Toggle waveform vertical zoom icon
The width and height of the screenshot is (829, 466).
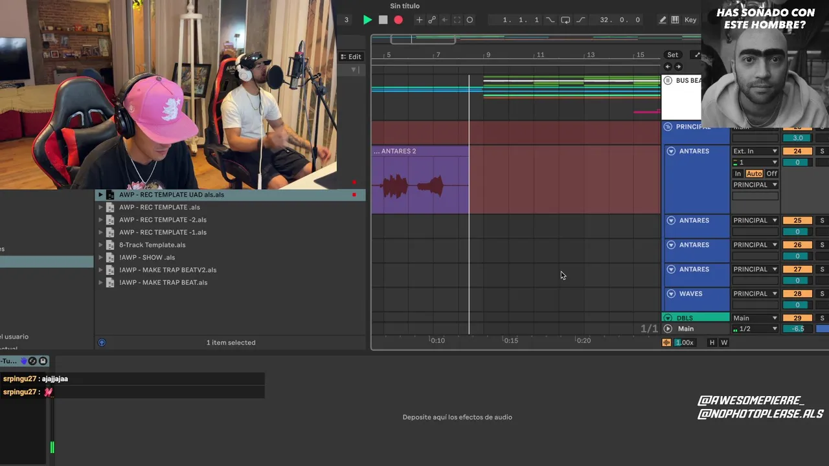tap(666, 342)
